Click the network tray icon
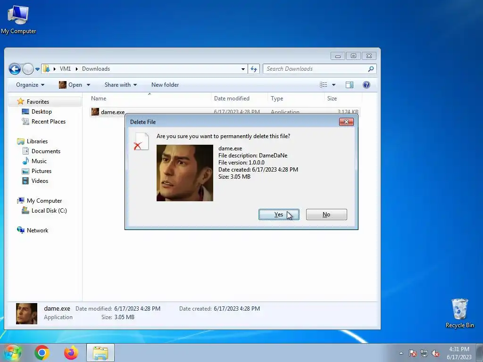Screen dimensions: 483x362 point(424,353)
